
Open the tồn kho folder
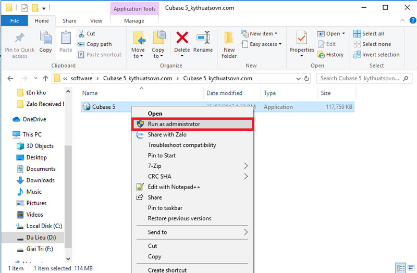(36, 93)
